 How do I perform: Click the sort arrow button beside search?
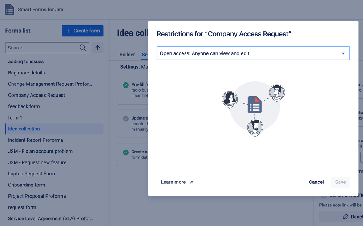click(98, 48)
